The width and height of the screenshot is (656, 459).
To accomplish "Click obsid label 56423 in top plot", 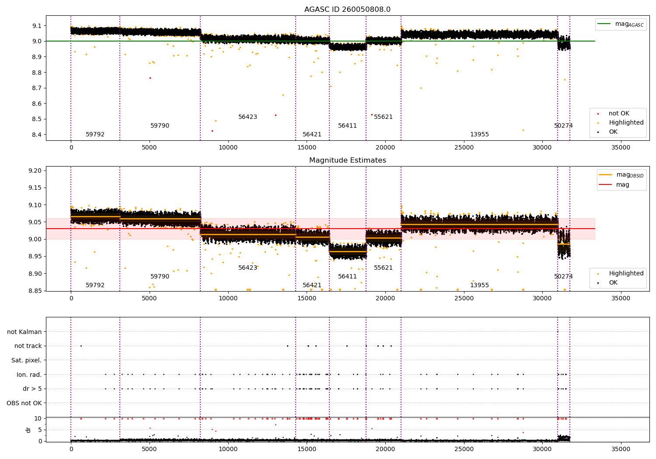I will click(x=248, y=117).
